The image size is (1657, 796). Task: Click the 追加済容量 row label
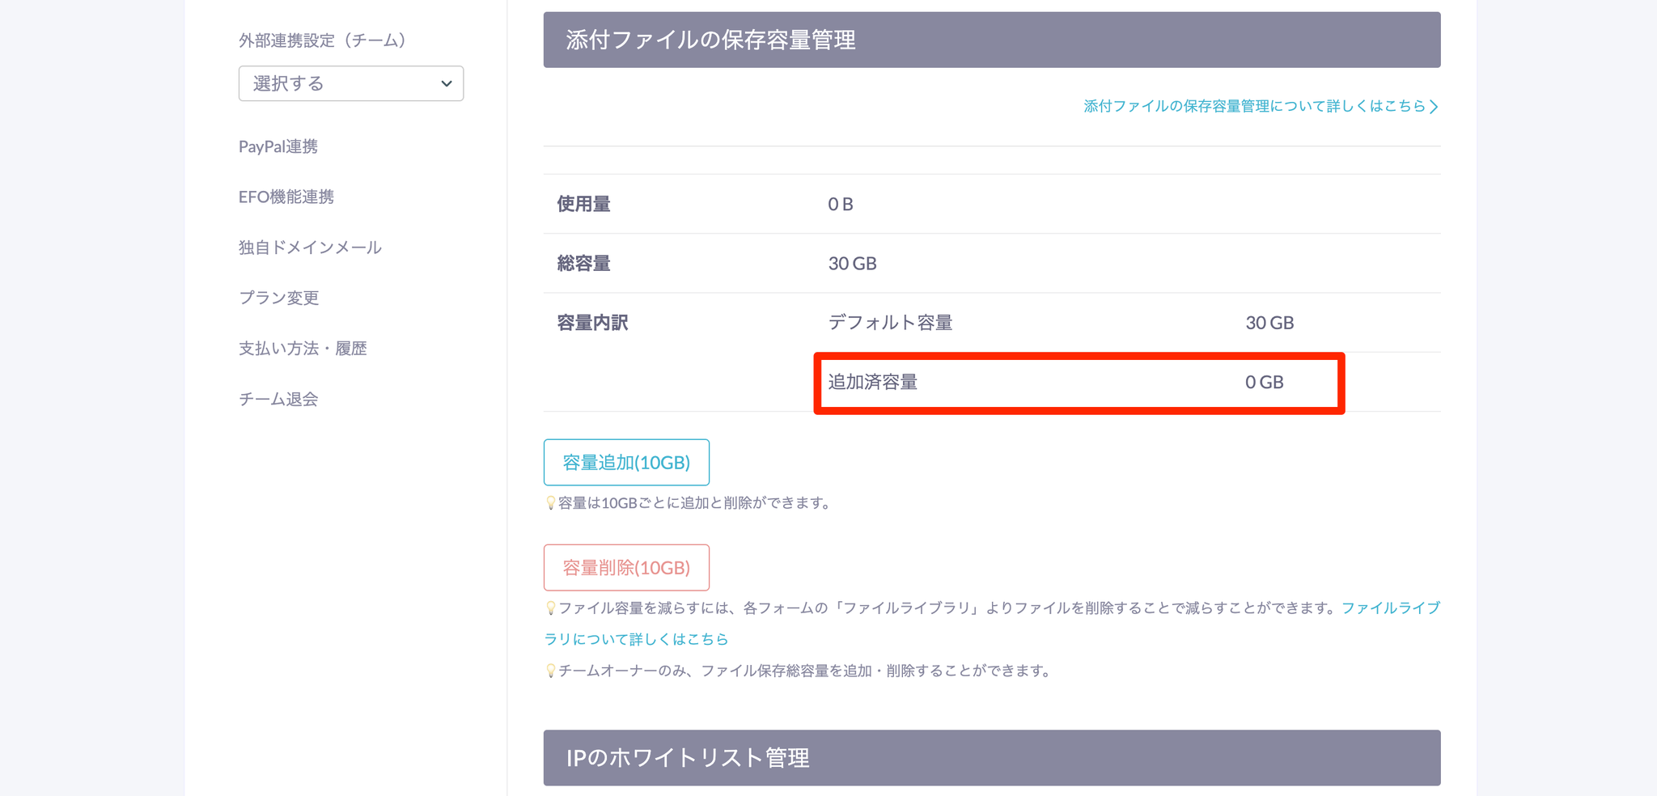[x=872, y=383]
